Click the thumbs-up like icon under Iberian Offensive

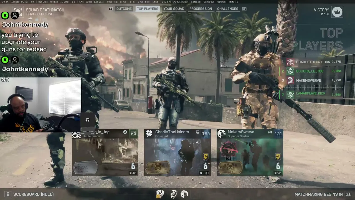[37, 19]
